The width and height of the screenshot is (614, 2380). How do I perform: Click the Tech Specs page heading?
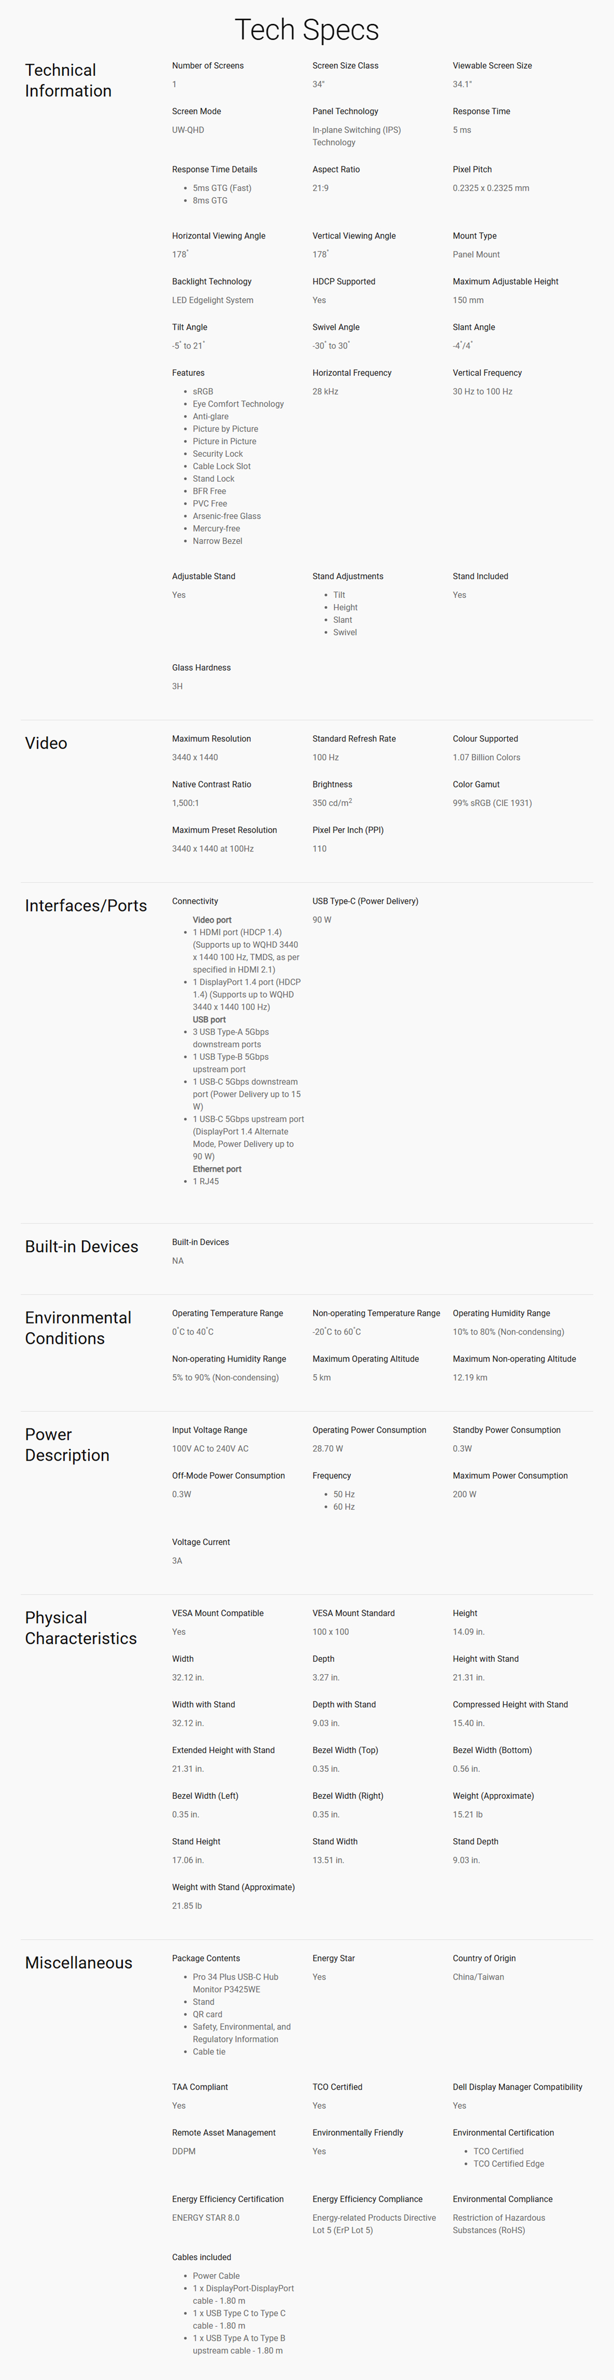[x=307, y=30]
